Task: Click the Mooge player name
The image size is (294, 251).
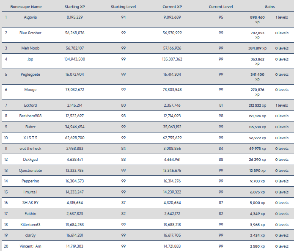Action: (30, 90)
